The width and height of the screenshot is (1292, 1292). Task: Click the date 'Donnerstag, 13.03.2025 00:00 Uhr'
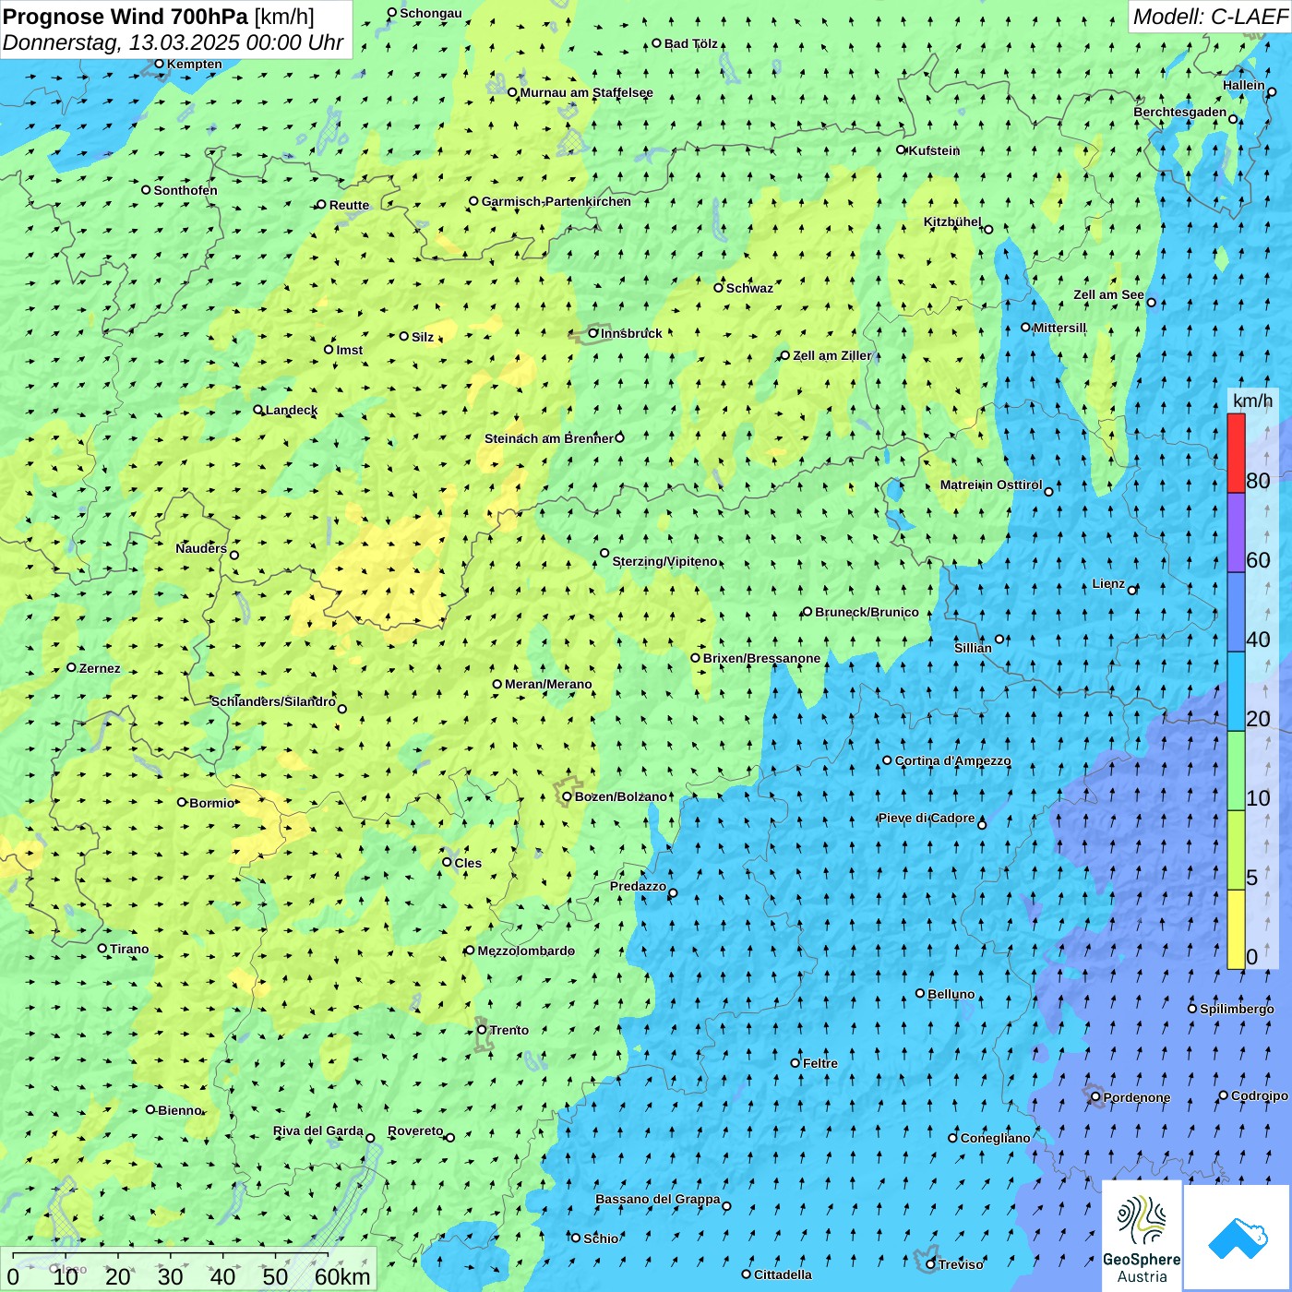[173, 42]
